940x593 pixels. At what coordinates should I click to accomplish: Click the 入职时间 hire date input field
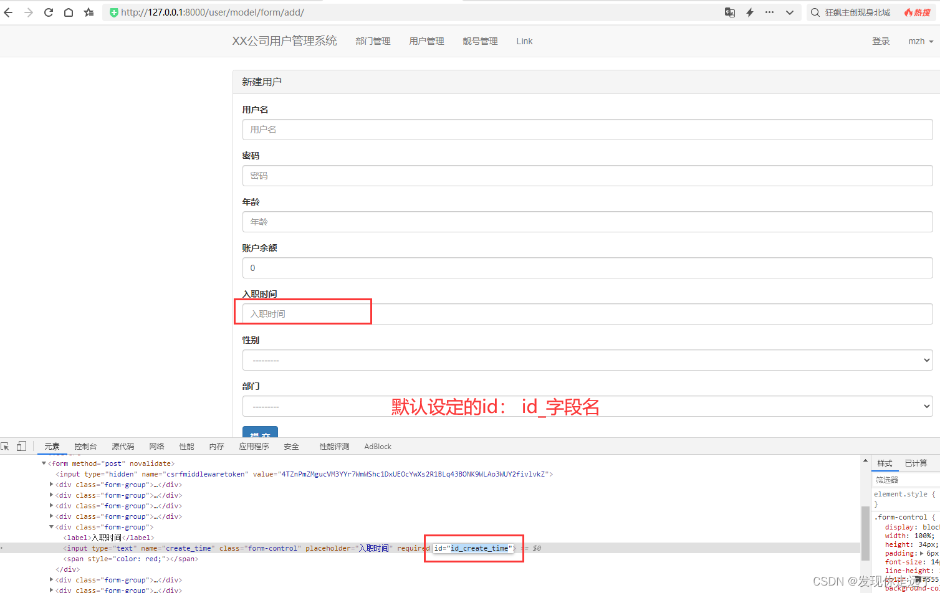[302, 313]
